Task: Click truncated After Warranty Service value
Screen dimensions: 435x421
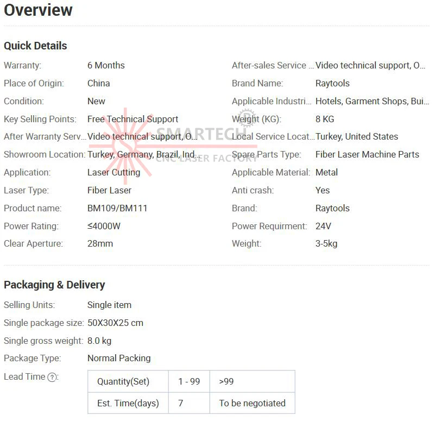Action: click(x=142, y=136)
